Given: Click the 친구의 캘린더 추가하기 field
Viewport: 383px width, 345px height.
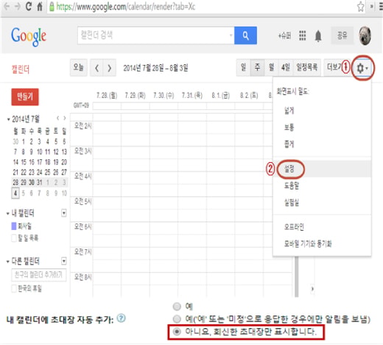Looking at the screenshot, I should pos(39,275).
